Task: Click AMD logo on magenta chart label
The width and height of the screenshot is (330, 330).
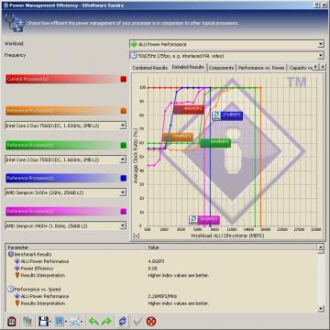Action: pos(193,220)
